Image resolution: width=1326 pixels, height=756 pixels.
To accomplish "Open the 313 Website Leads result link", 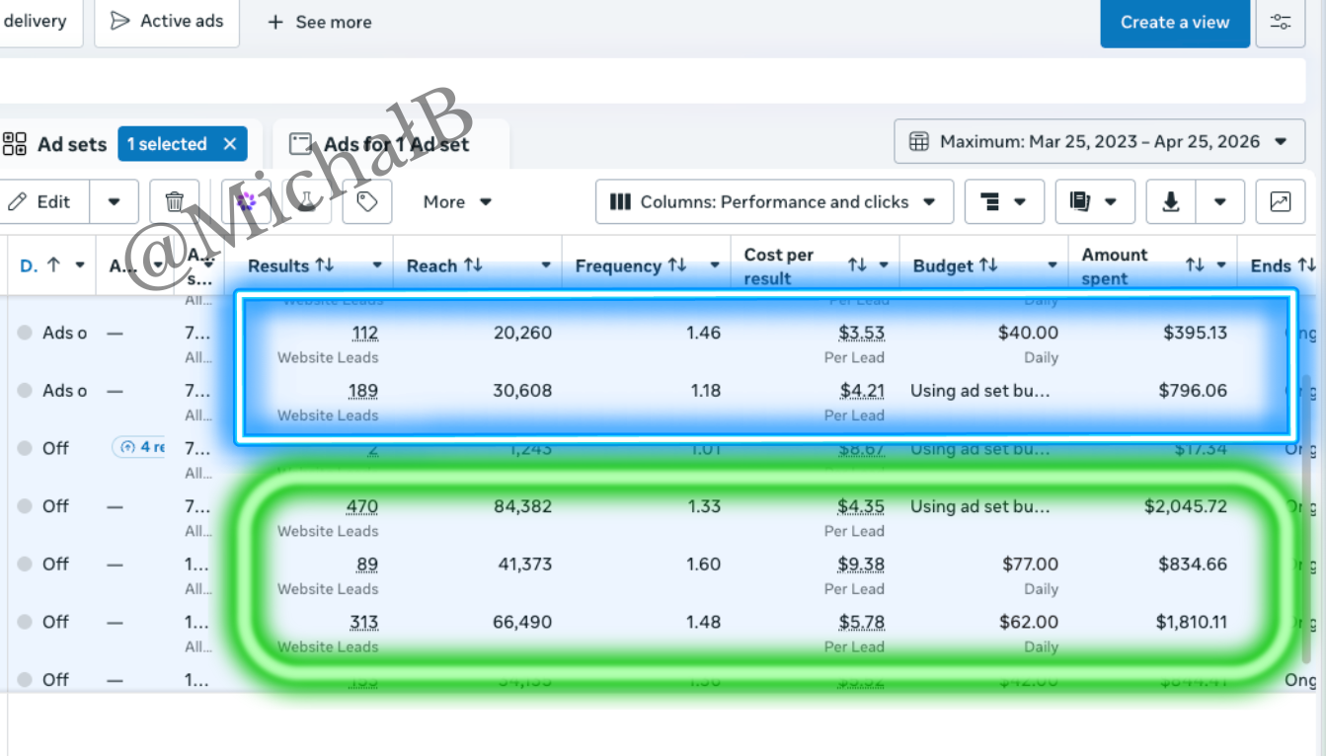I will click(x=363, y=623).
